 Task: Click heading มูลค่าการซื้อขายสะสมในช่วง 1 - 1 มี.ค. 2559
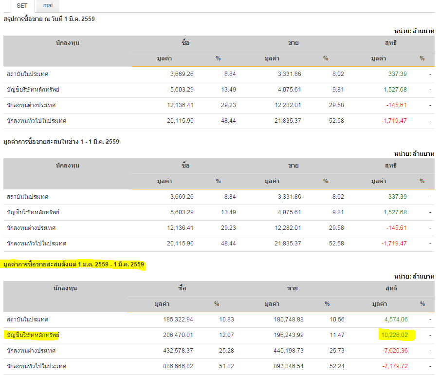click(61, 142)
